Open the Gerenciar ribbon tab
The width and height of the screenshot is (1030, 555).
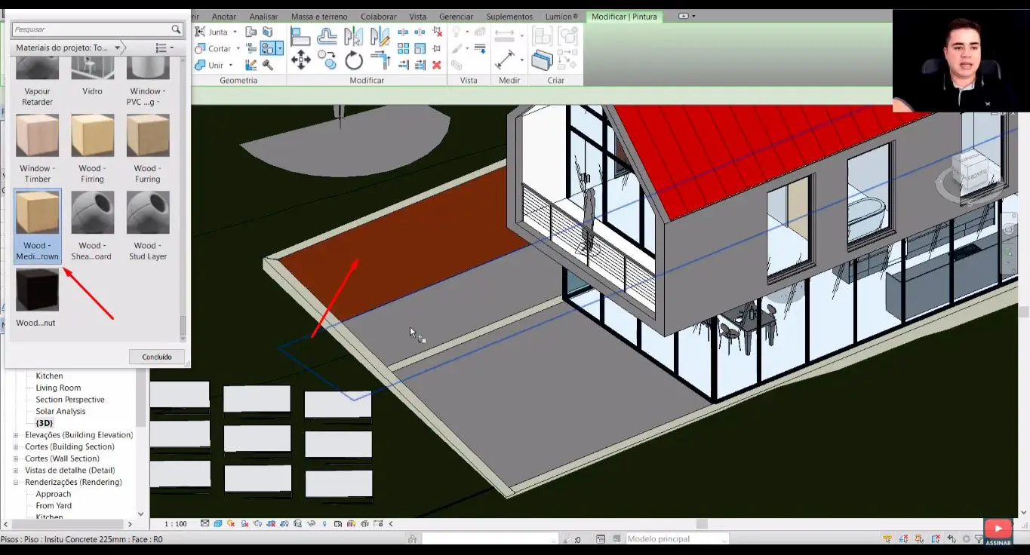457,17
